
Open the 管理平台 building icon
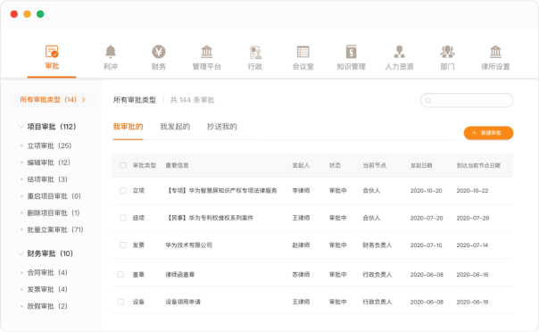207,52
